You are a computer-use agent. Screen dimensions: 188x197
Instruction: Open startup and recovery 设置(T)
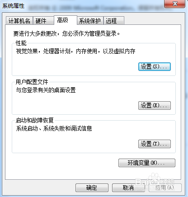(155, 144)
